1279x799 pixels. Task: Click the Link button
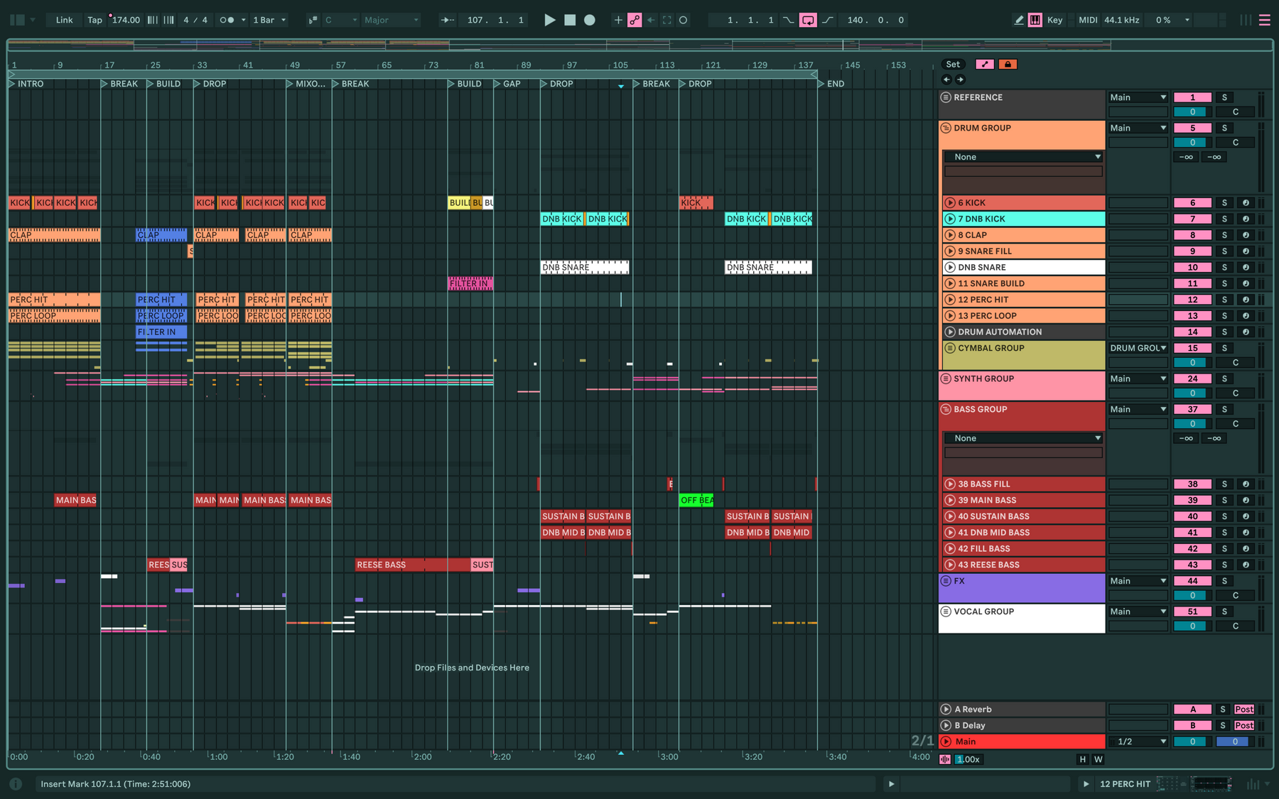64,20
